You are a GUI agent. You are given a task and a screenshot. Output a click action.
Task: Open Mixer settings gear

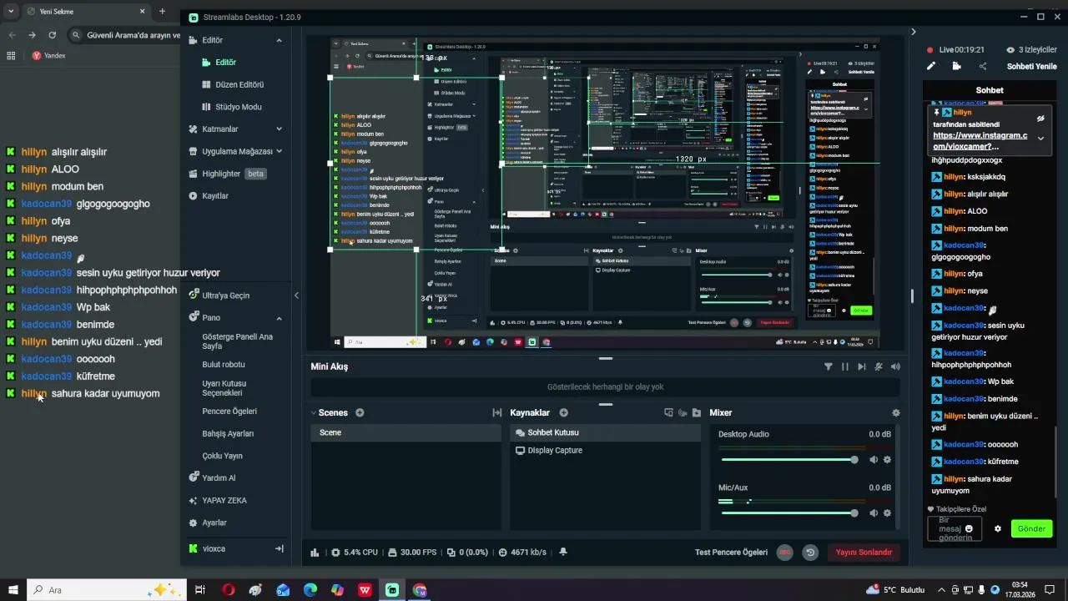pyautogui.click(x=896, y=412)
